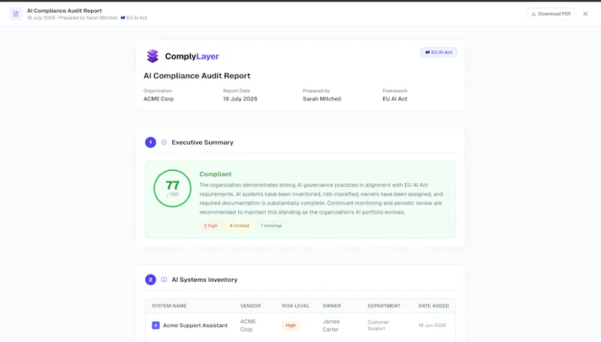Screen dimensions: 601x342
Task: Click the Acme Support Assistant avatar icon
Action: [156, 325]
